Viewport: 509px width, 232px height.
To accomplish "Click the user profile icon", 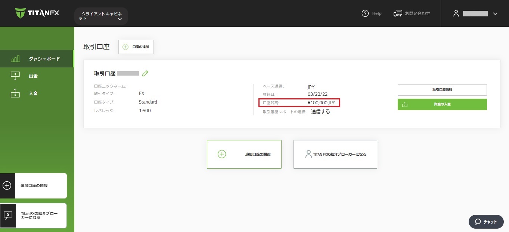I will click(456, 13).
